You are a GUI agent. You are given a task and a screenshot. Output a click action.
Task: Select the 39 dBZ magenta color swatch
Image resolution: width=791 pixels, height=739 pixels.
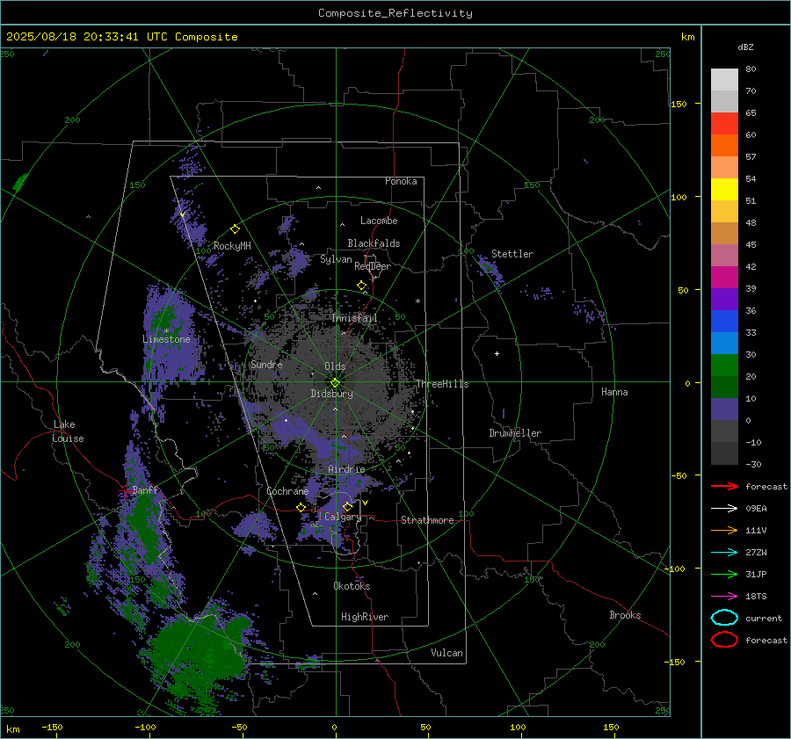click(x=724, y=278)
